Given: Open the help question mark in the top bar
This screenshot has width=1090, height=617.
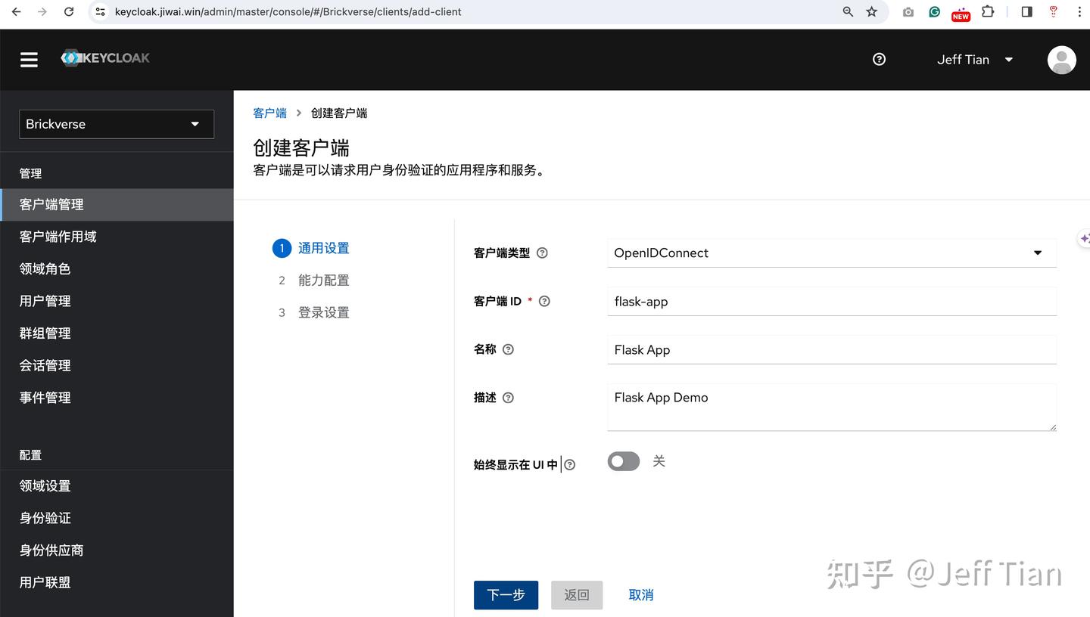Looking at the screenshot, I should 878,59.
